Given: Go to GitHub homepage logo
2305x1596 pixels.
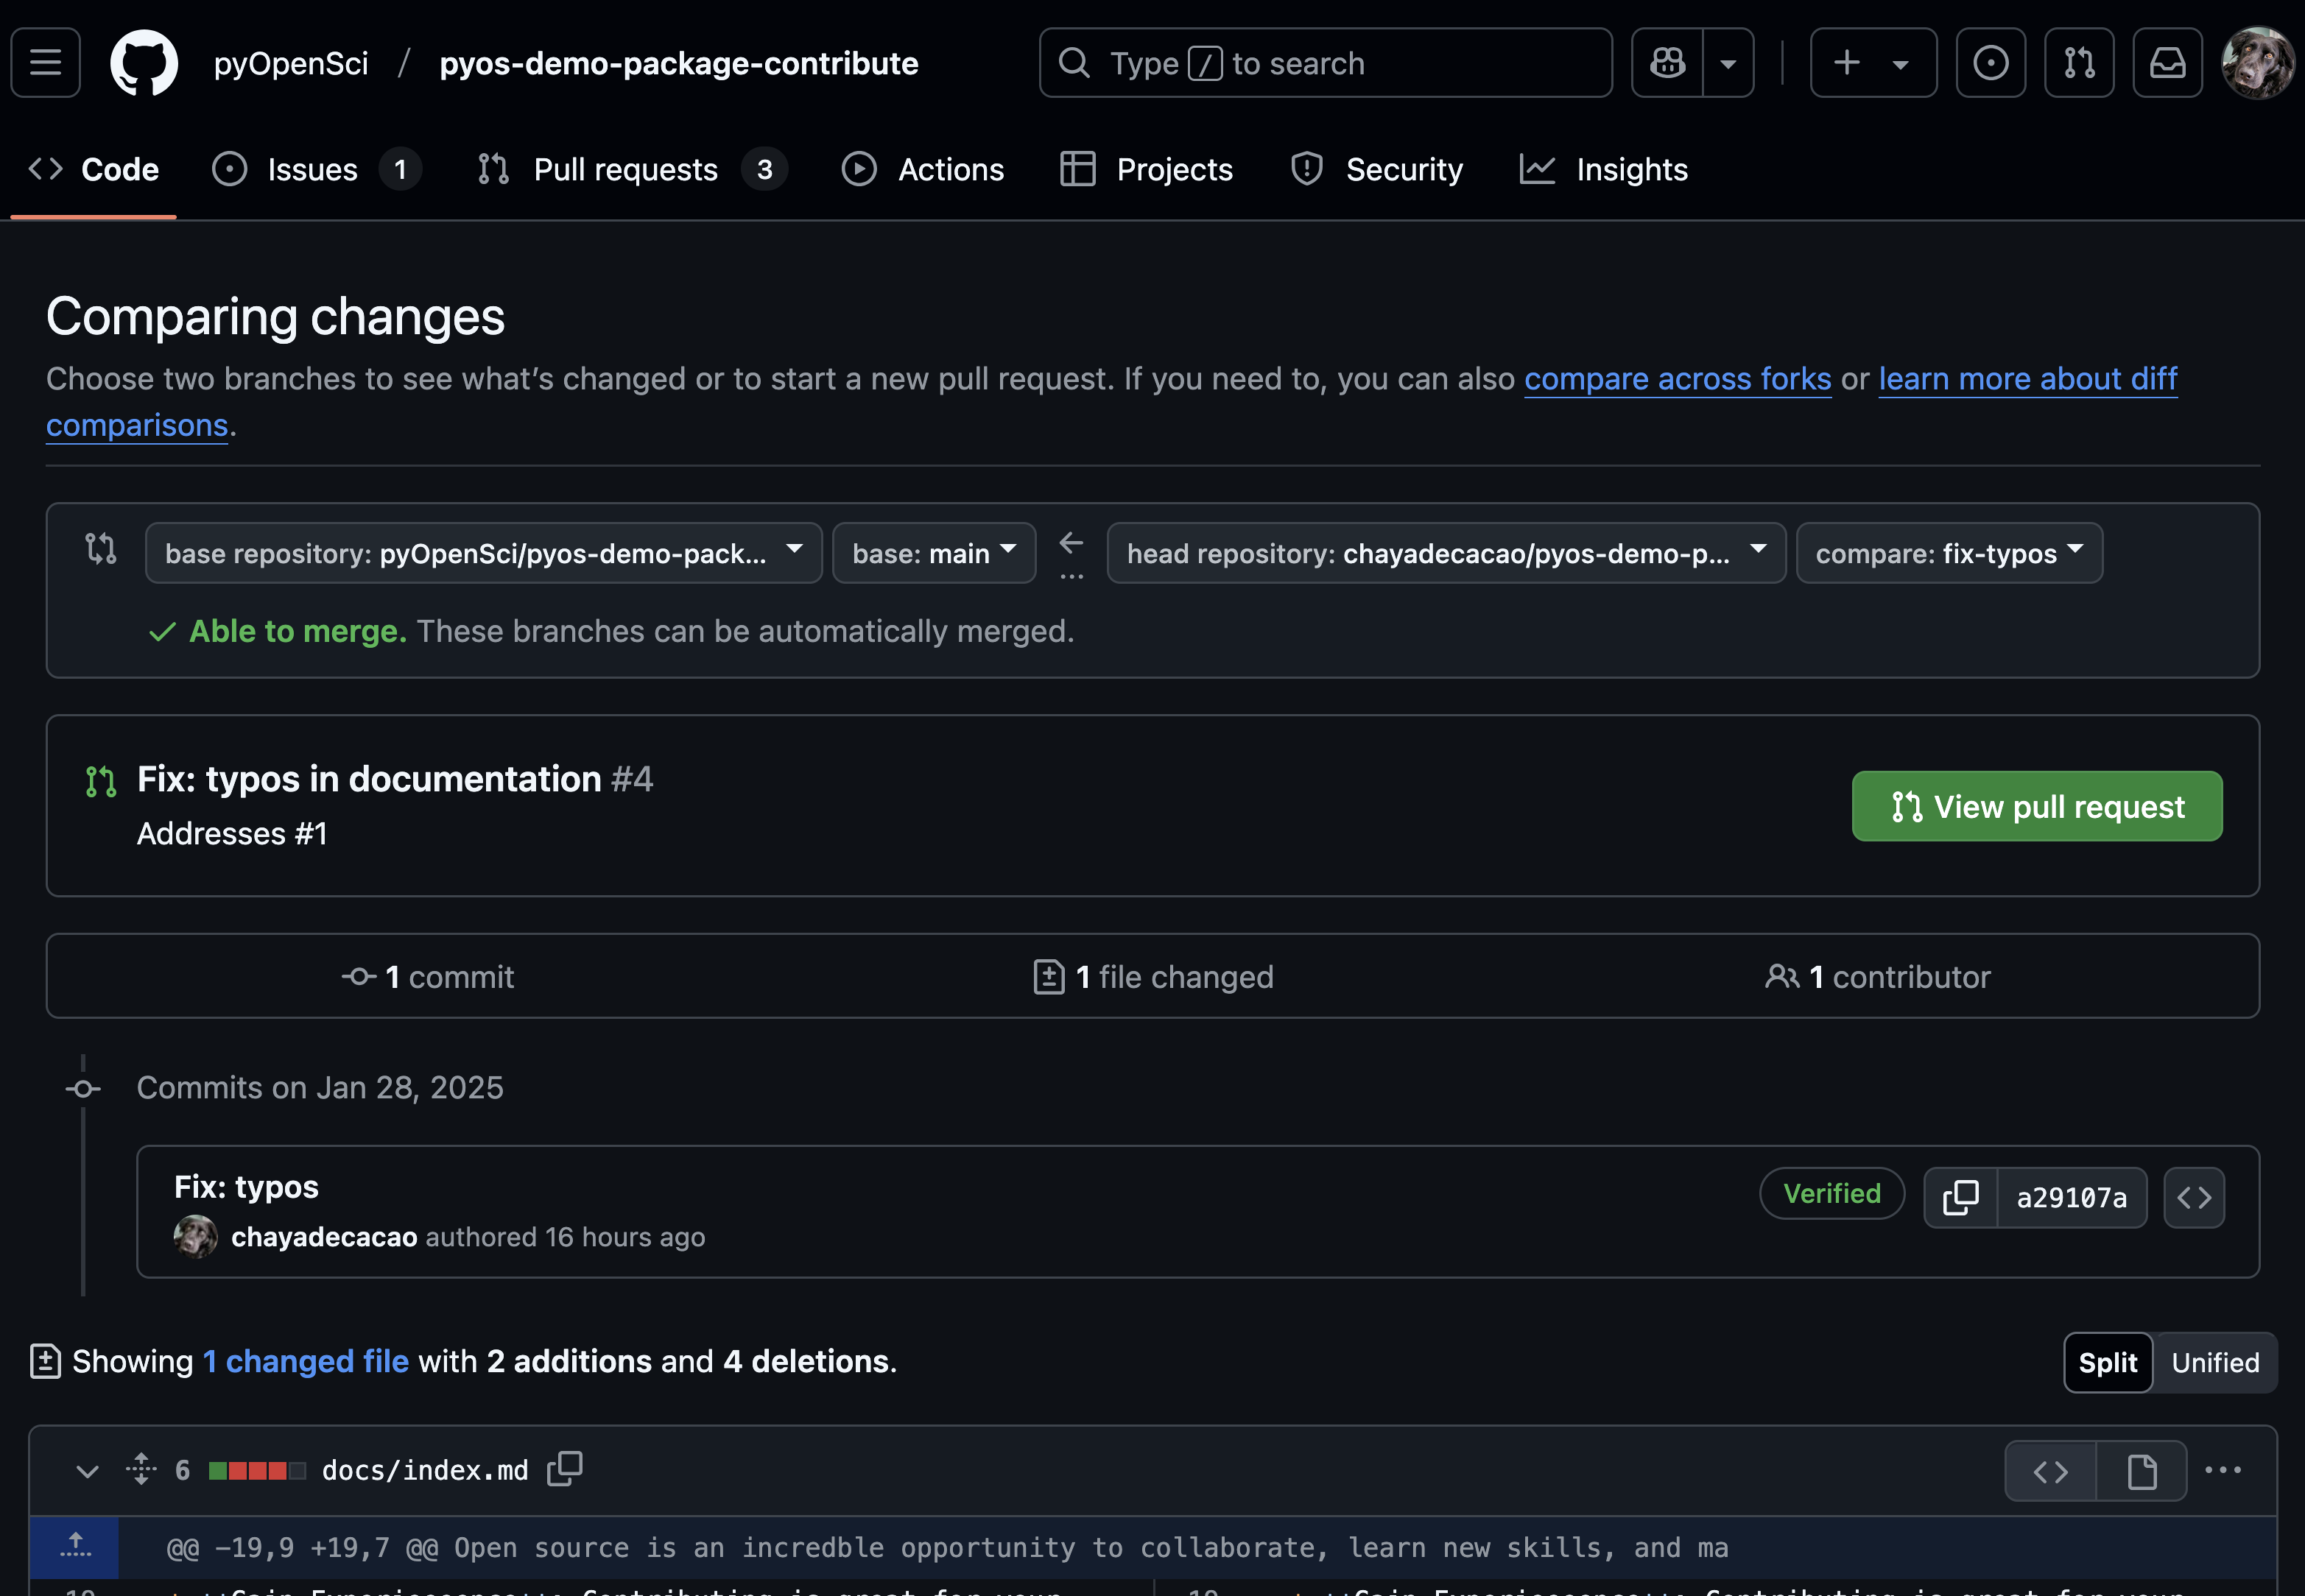Looking at the screenshot, I should 144,63.
